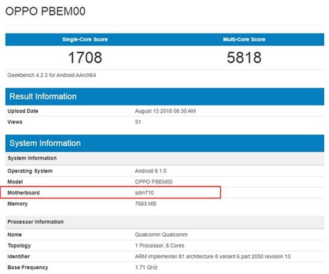Select the processor Name value Qualcomm Qualcomm

click(x=161, y=234)
